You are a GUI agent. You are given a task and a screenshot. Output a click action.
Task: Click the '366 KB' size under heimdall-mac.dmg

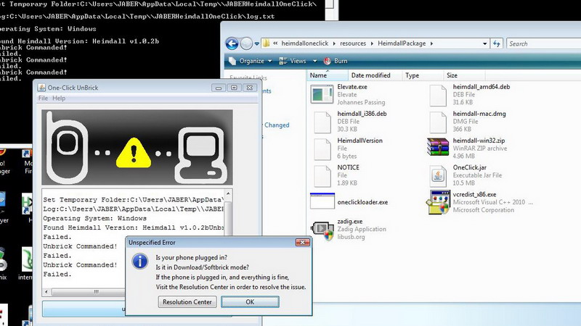(462, 129)
